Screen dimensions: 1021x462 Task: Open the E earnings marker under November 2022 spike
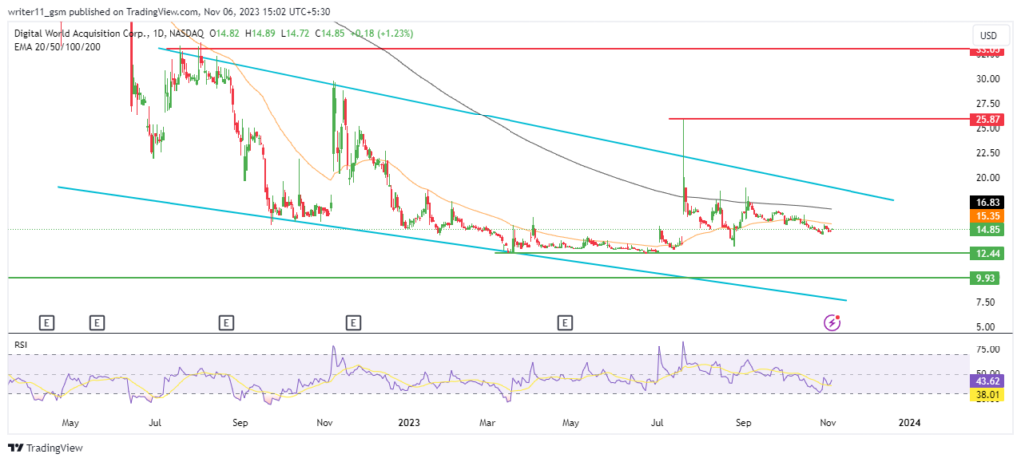click(353, 322)
